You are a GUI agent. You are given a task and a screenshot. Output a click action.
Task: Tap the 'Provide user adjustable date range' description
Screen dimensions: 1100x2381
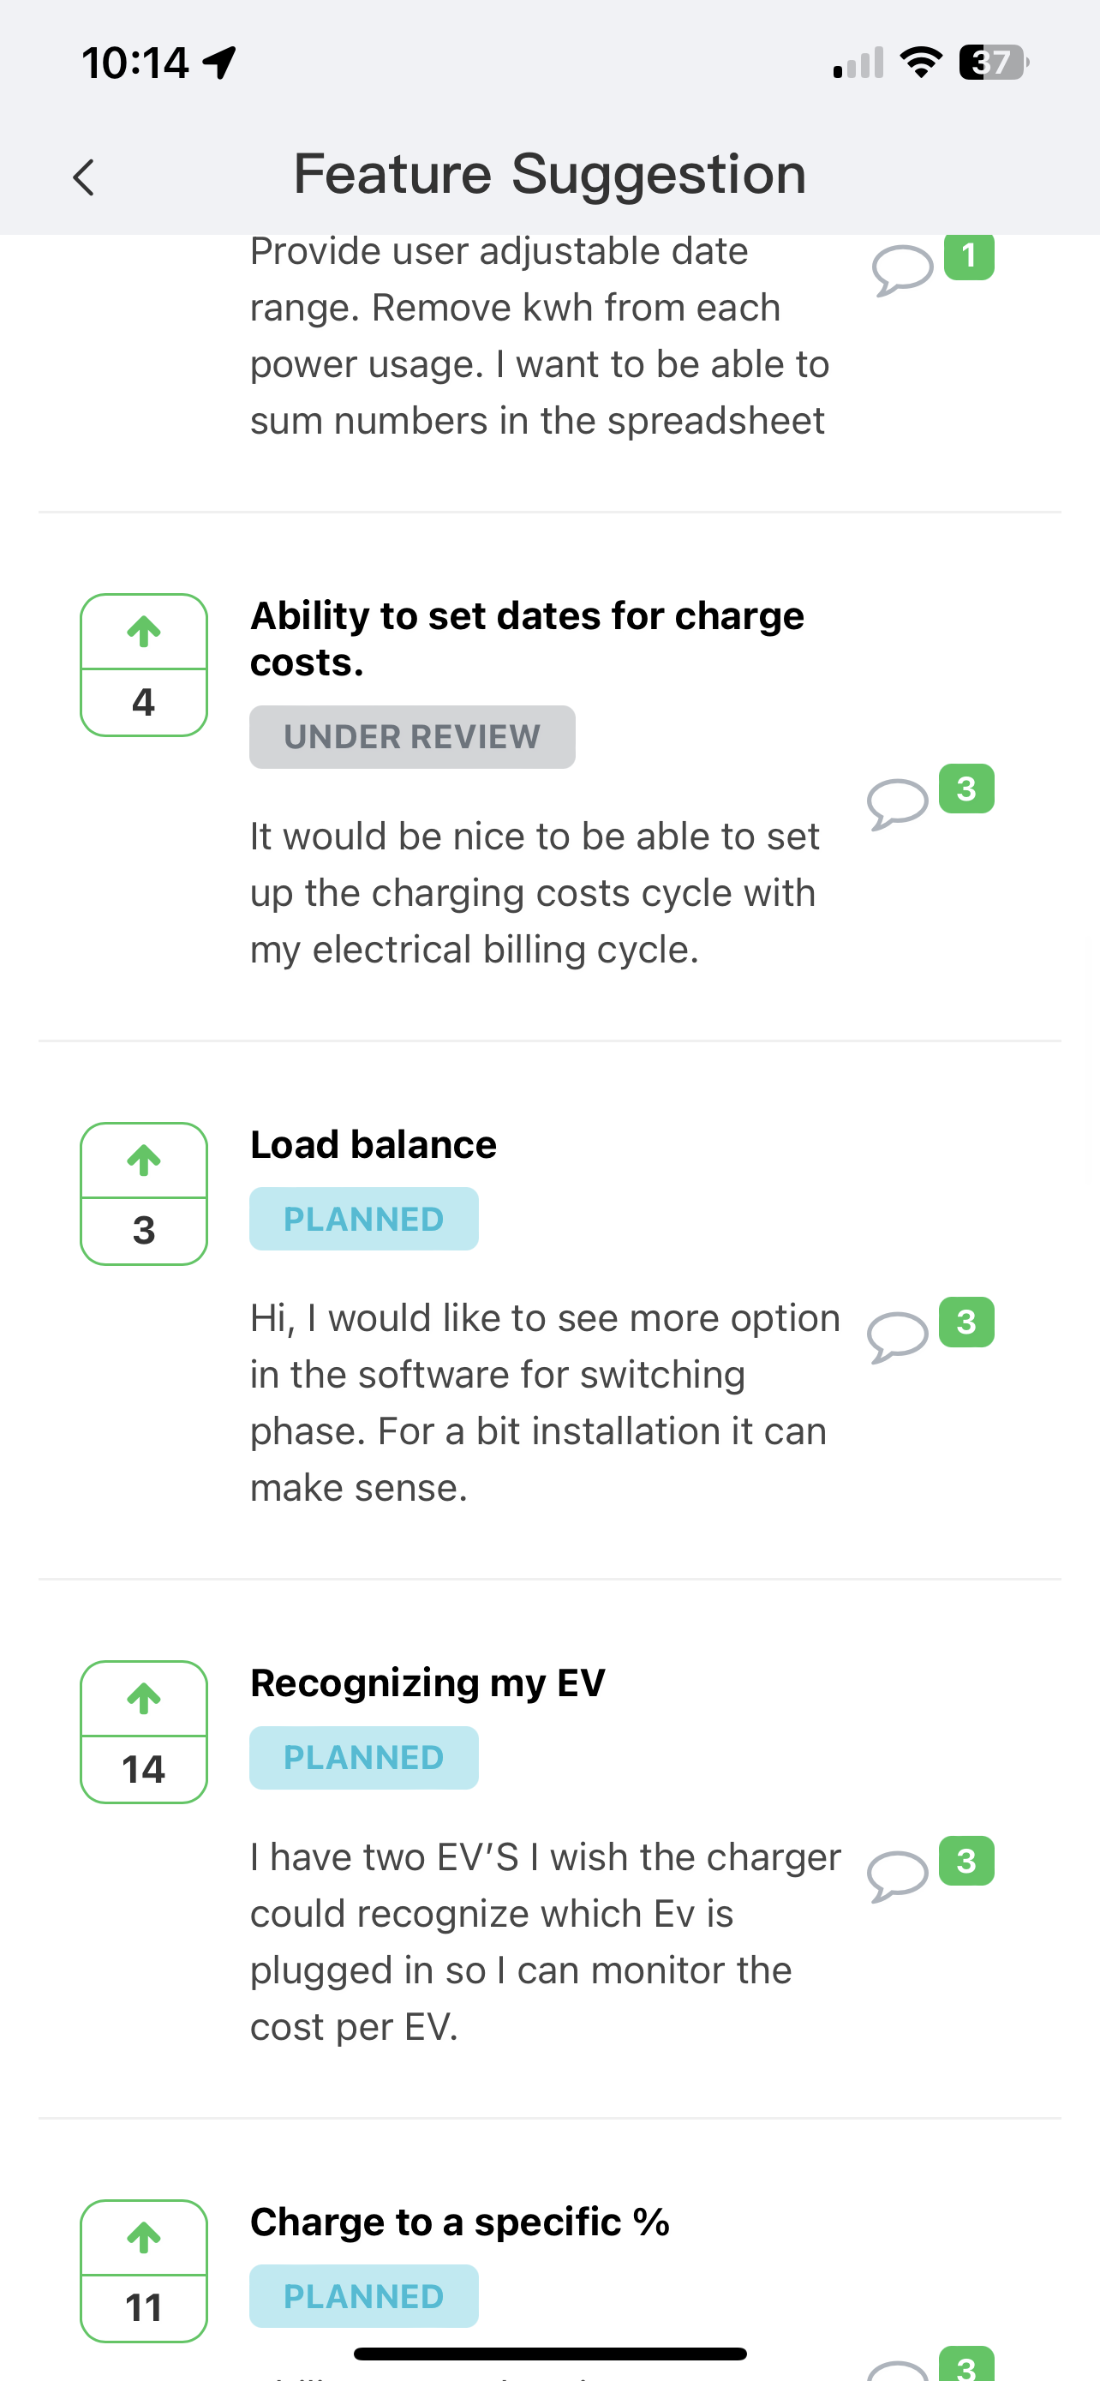(x=539, y=337)
